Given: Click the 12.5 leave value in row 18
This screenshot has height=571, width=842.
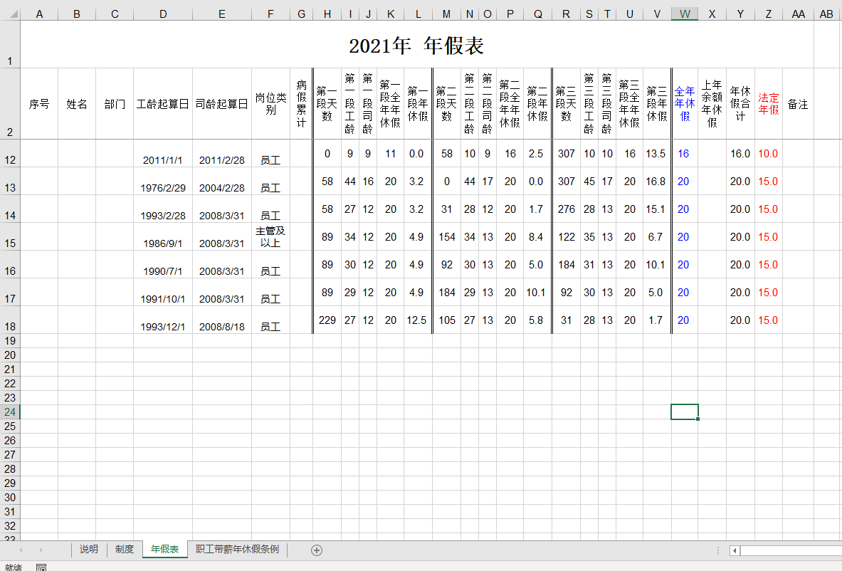Looking at the screenshot, I should pyautogui.click(x=416, y=320).
